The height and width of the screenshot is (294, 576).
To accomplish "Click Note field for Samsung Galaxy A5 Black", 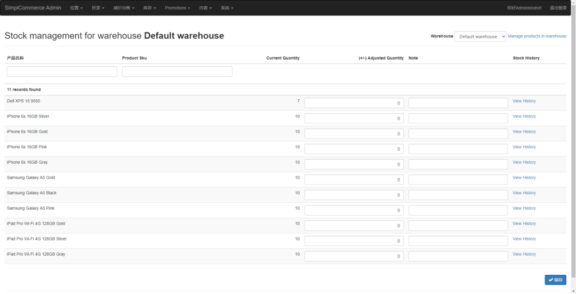I will [x=459, y=195].
